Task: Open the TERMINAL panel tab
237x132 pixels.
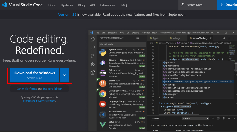Action: click(x=155, y=118)
